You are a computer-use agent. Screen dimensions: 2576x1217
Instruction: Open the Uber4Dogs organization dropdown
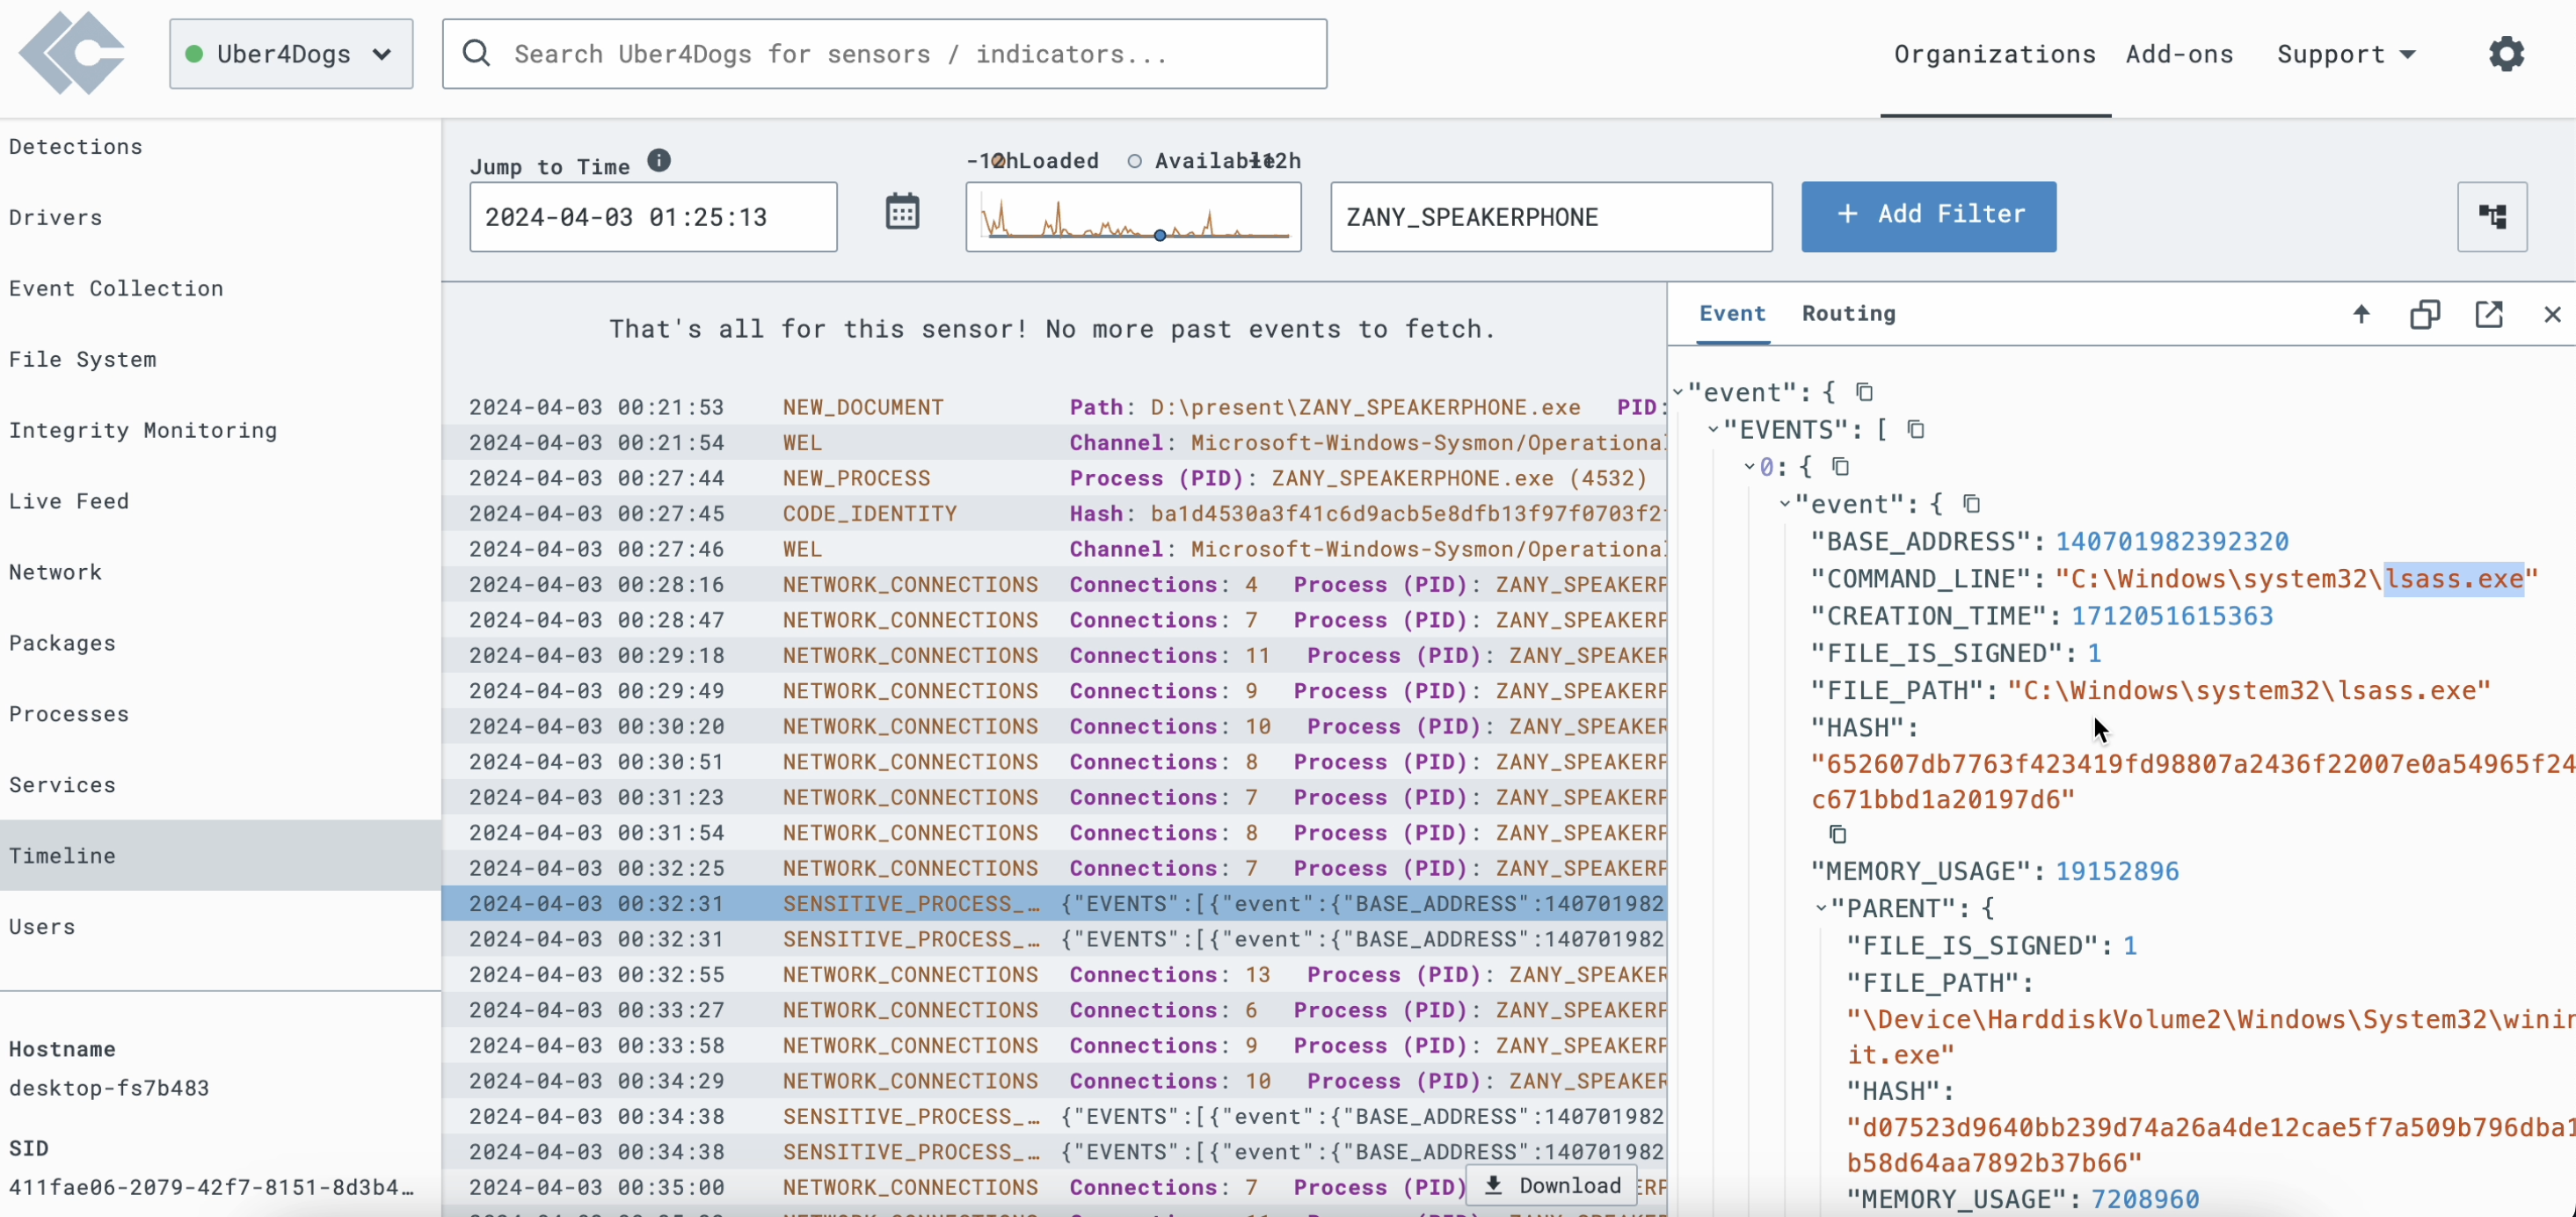291,54
